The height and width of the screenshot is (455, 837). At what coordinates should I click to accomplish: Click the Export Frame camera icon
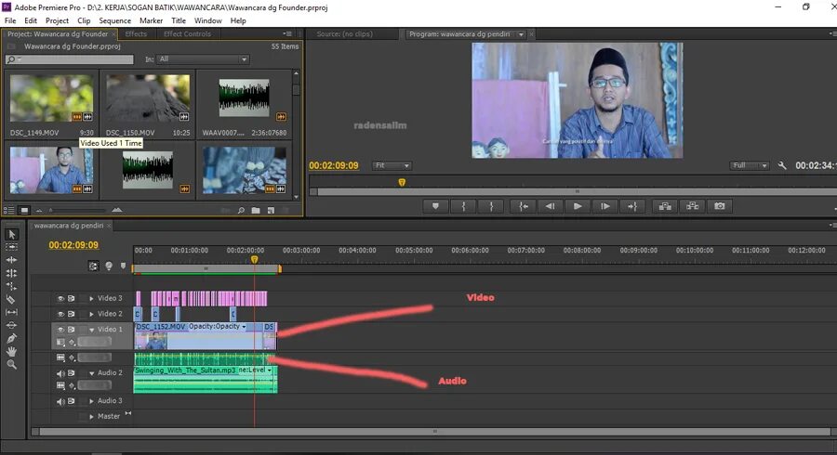720,206
